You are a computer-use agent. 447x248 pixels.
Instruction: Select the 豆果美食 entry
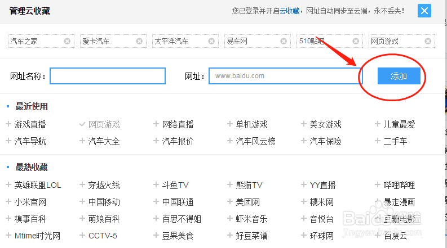(178, 236)
